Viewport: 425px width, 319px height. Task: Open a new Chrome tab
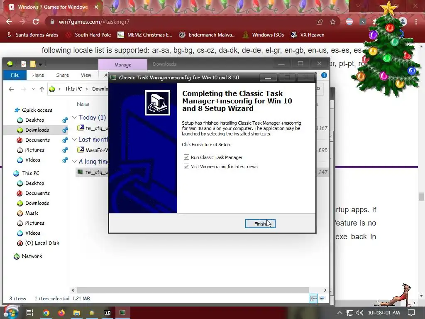click(112, 7)
